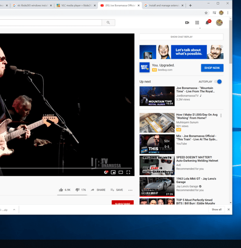
Task: Open options for the $1,000/Day ad video
Action: tap(221, 116)
